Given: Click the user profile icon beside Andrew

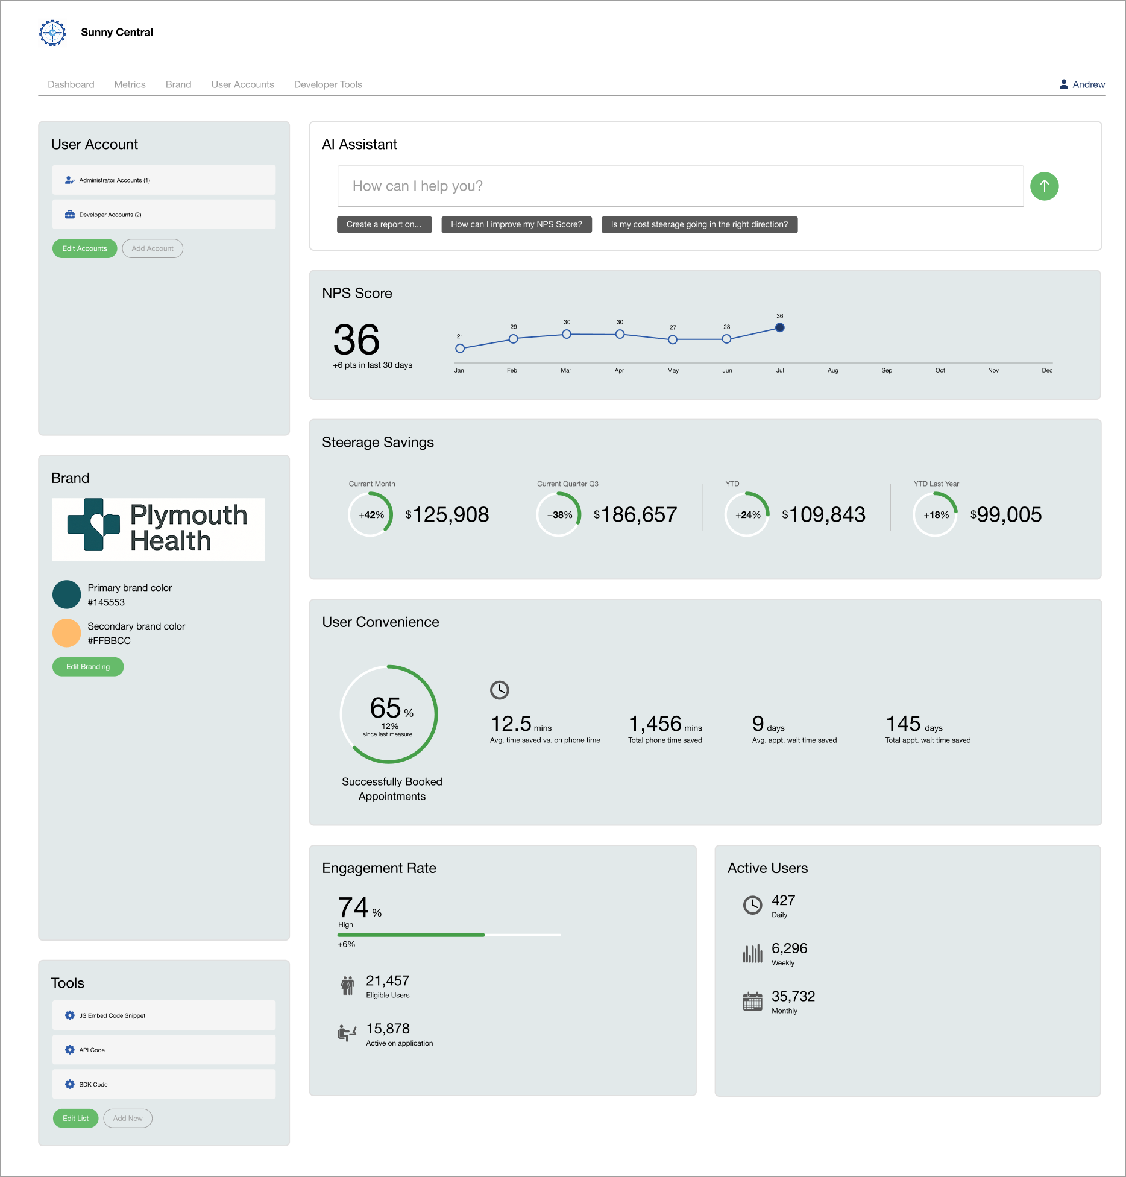Looking at the screenshot, I should pyautogui.click(x=1063, y=84).
